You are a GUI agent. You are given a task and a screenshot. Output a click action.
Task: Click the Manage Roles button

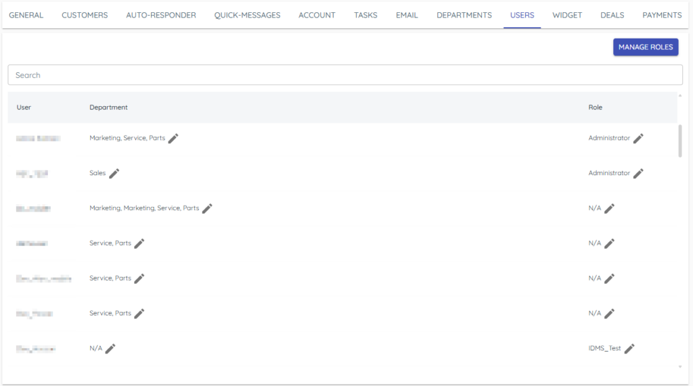click(x=646, y=47)
